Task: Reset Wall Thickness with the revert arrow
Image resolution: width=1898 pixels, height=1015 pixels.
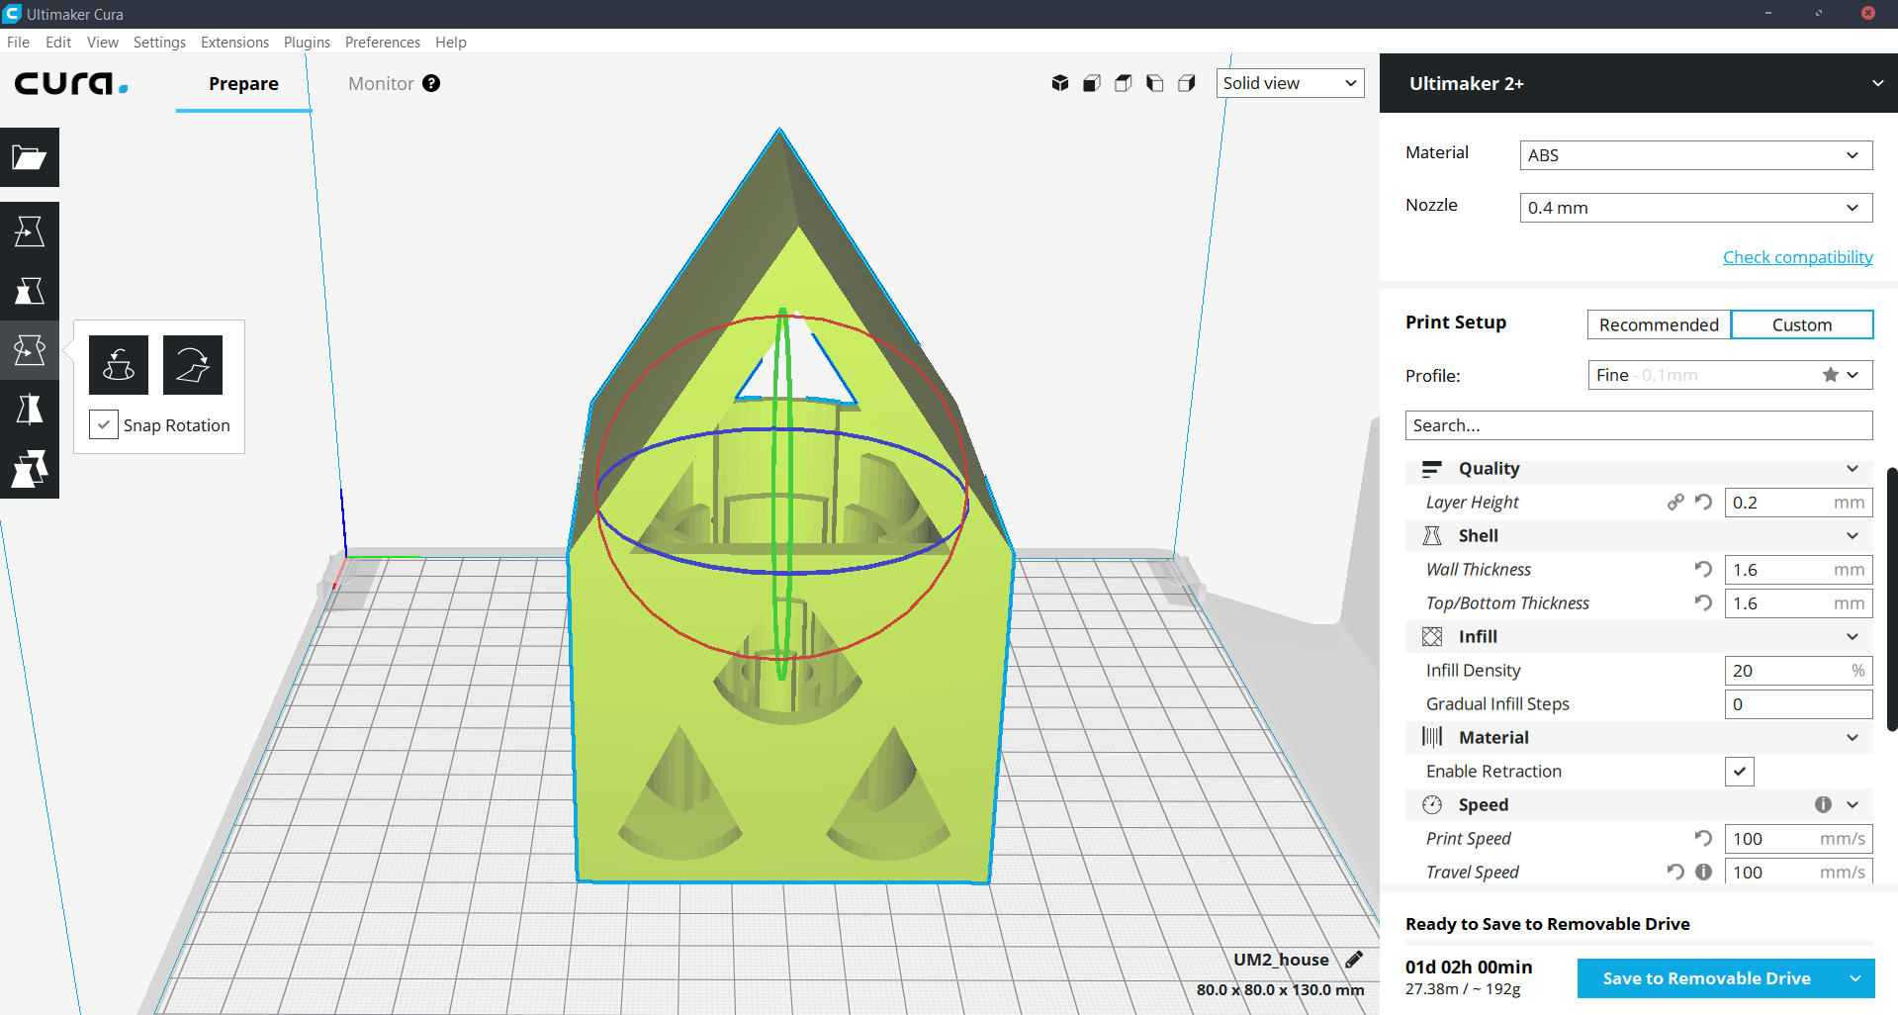Action: 1703,570
